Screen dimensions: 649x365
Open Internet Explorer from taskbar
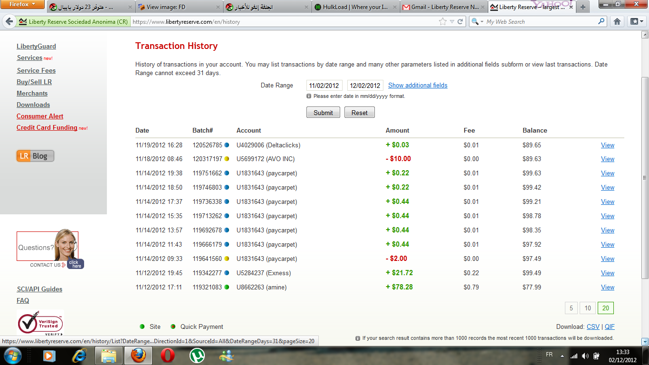79,355
